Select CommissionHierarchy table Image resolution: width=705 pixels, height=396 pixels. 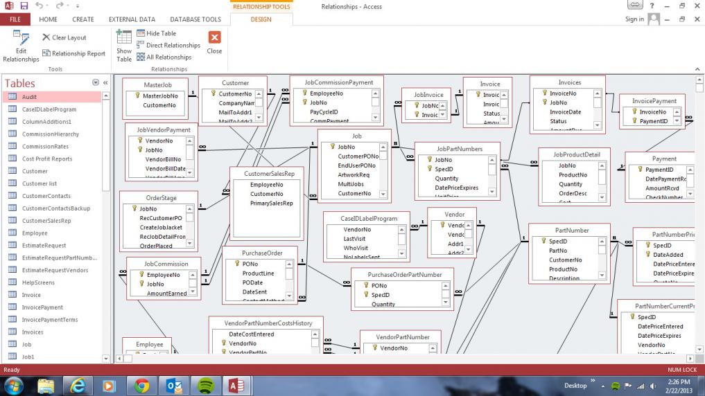(x=52, y=134)
